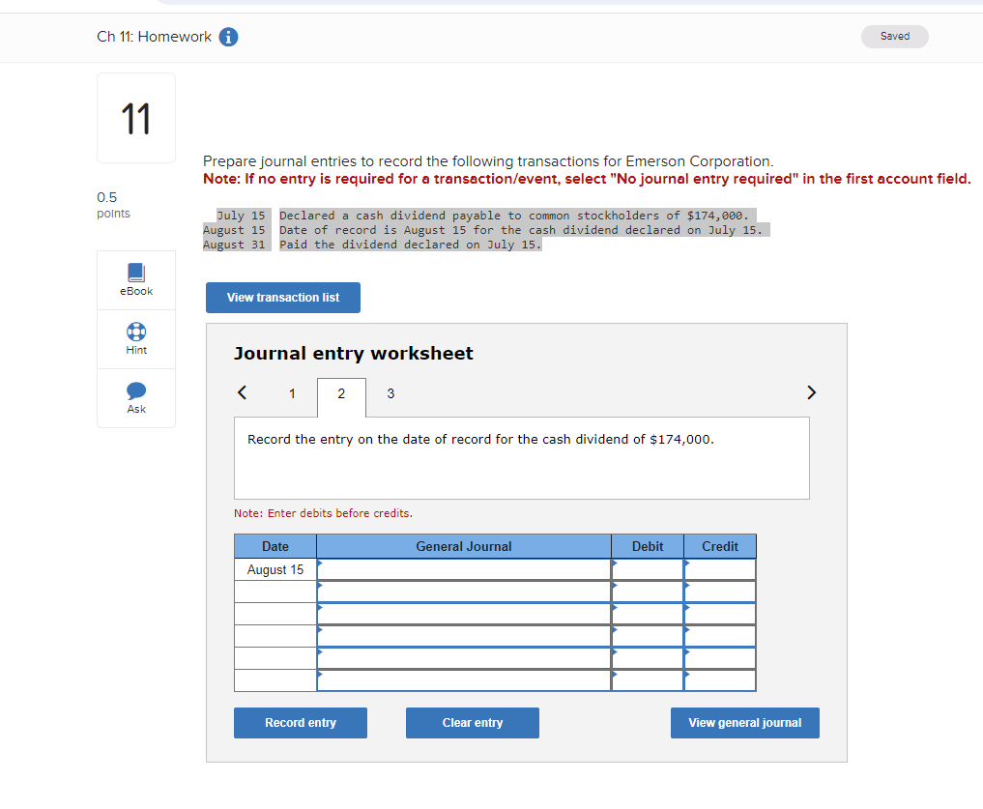This screenshot has height=809, width=983.
Task: Switch to journal entry tab 3
Action: pos(390,393)
